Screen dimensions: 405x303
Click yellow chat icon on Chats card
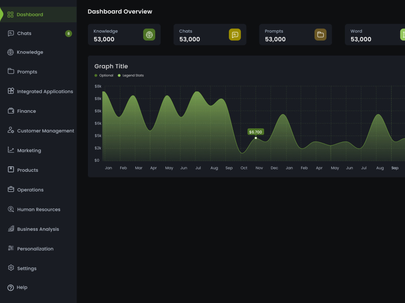235,34
